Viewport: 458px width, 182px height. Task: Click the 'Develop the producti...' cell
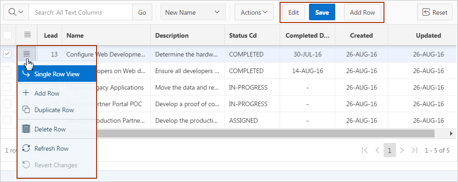pos(188,120)
